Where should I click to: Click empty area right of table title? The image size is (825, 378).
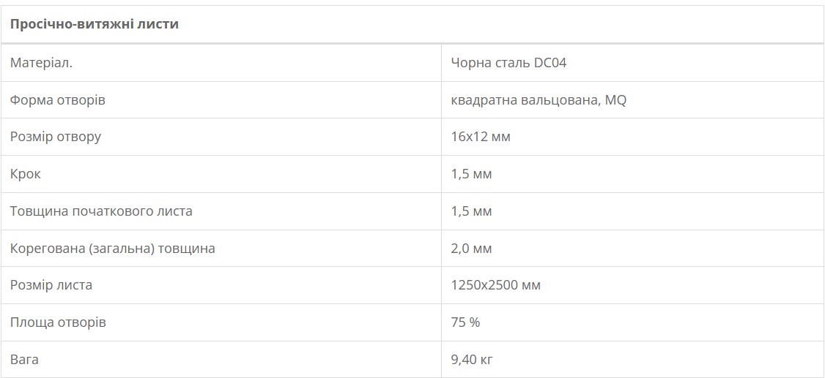[500, 24]
